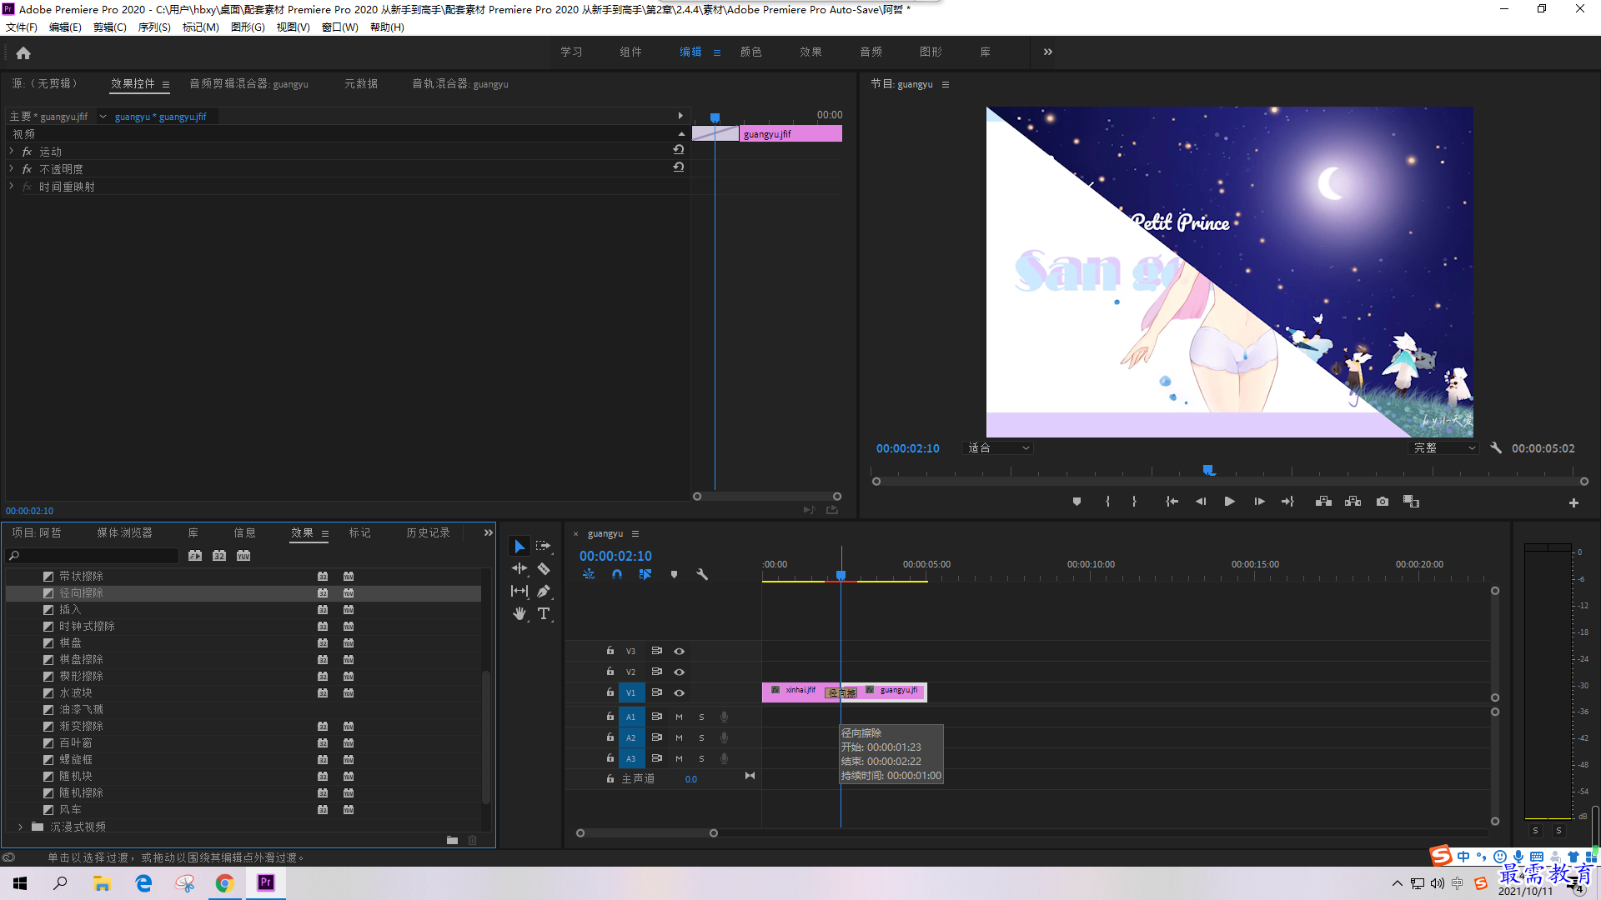Switch to the Color workspace
Viewport: 1601px width, 900px height.
coord(750,52)
